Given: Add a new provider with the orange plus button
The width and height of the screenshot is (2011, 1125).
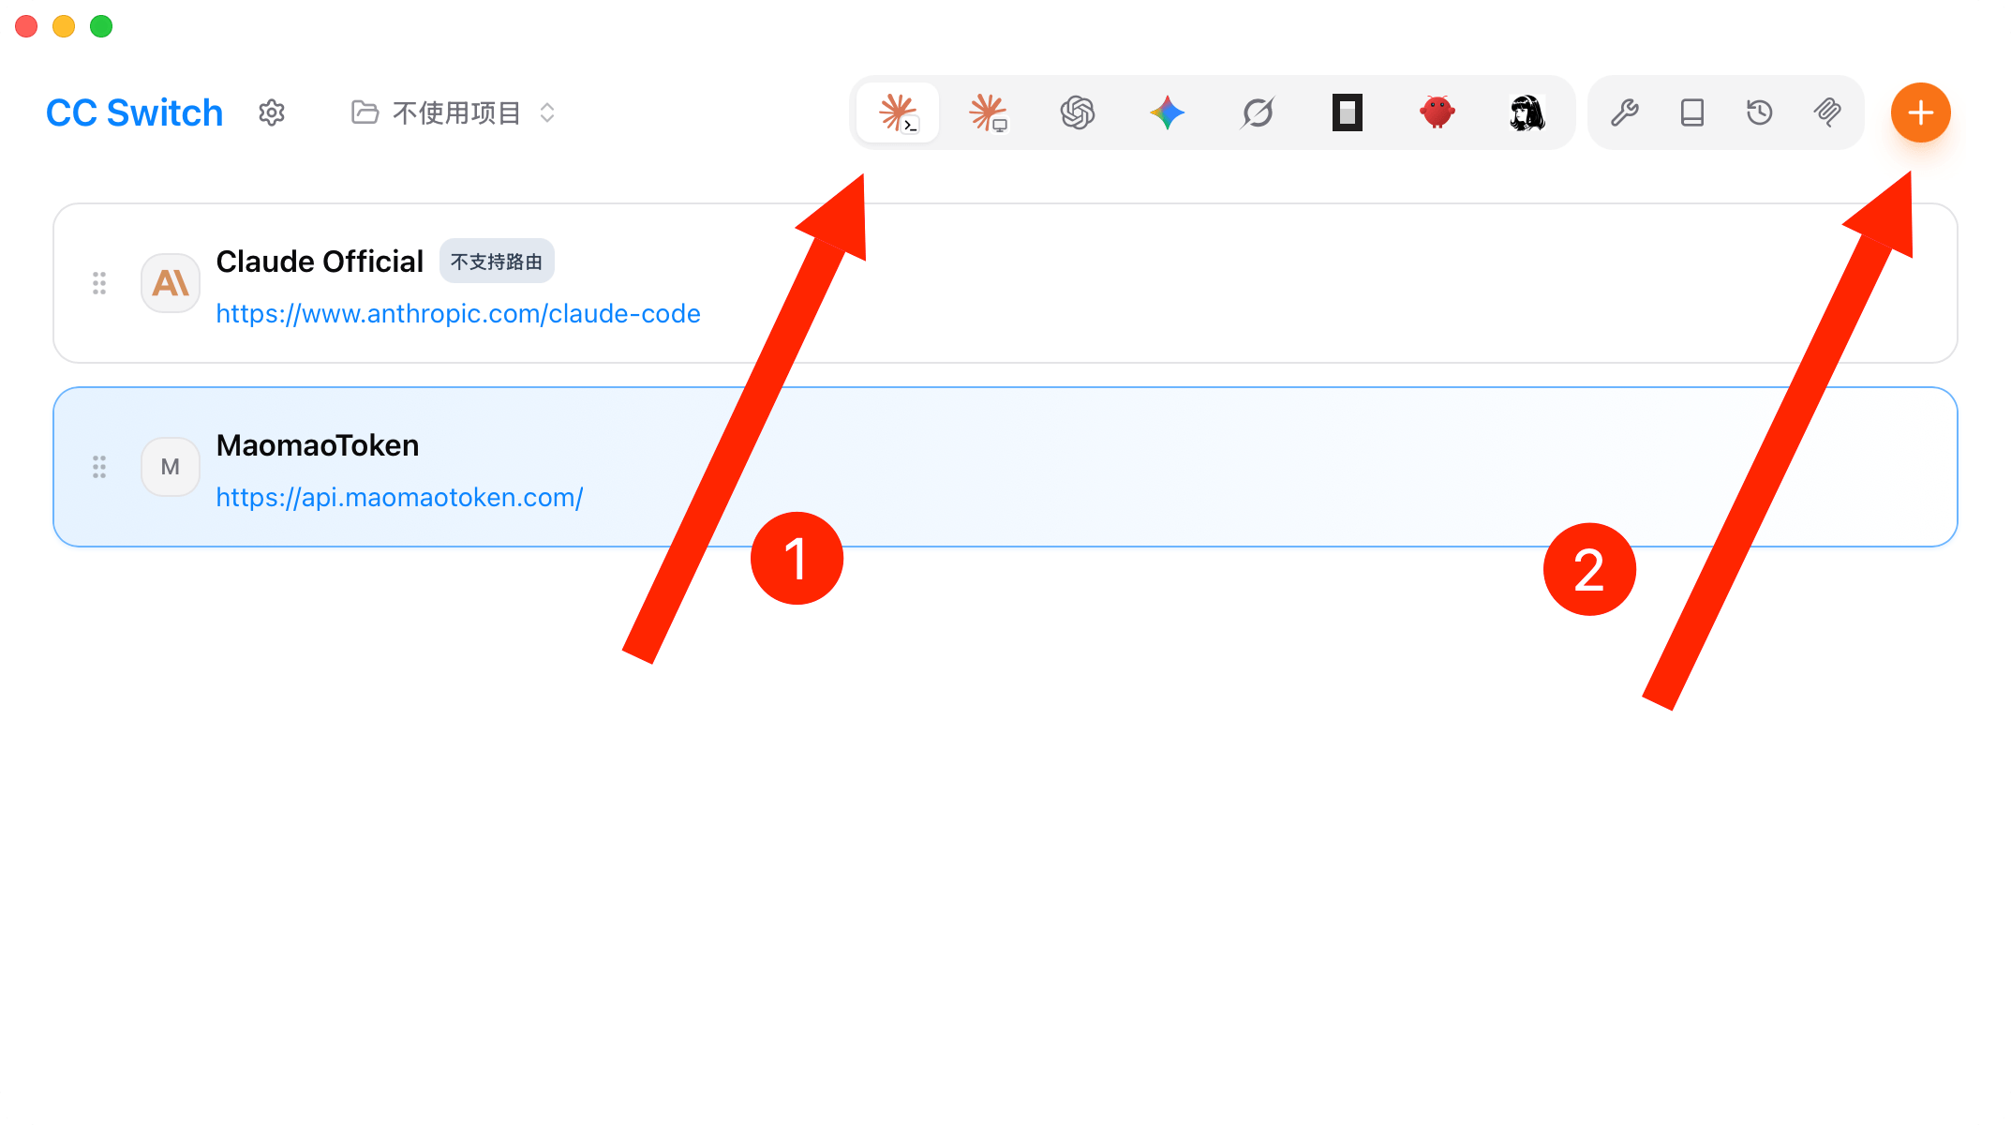Looking at the screenshot, I should click(x=1921, y=113).
